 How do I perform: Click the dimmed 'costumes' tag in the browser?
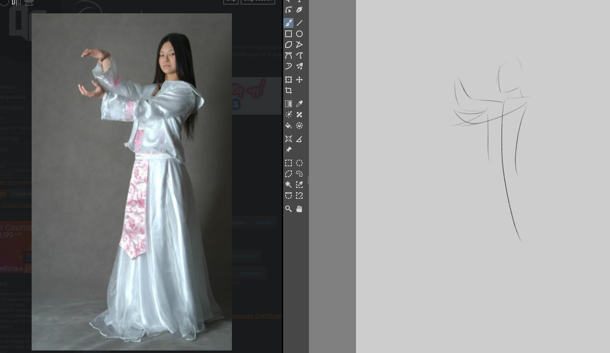coord(244,256)
